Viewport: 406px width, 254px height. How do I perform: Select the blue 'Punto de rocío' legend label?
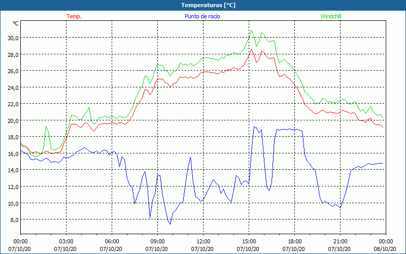click(202, 16)
